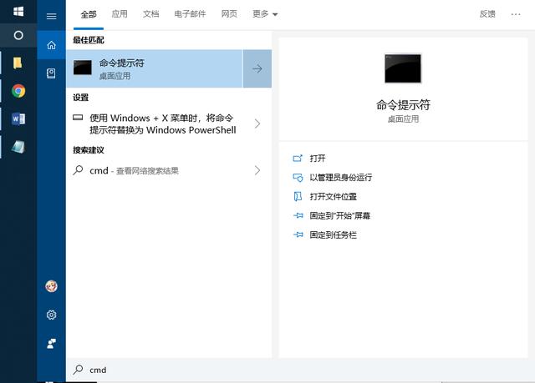Choose 固定到"开始"屏幕
Image resolution: width=535 pixels, height=383 pixels.
[340, 215]
